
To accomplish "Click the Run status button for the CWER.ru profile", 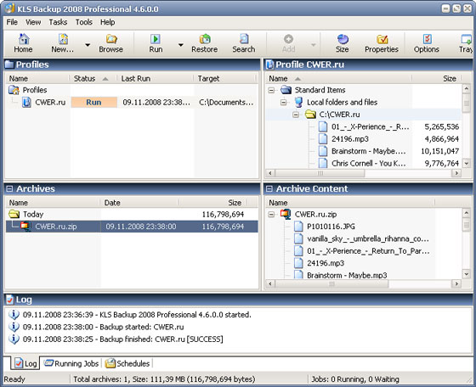I will pos(93,103).
